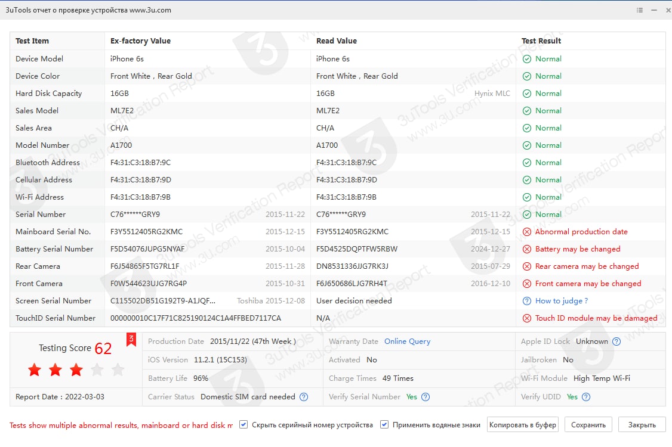Click the production date '2015/11/22 (47th Week )'
This screenshot has height=447, width=672.
point(253,342)
